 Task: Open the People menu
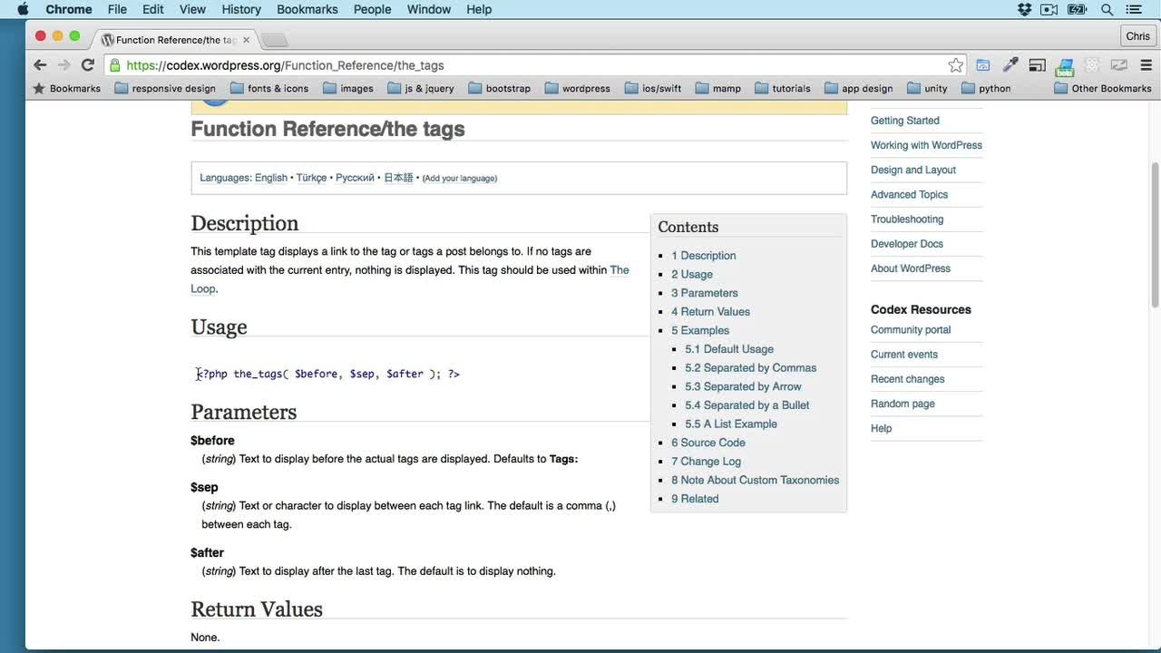373,9
